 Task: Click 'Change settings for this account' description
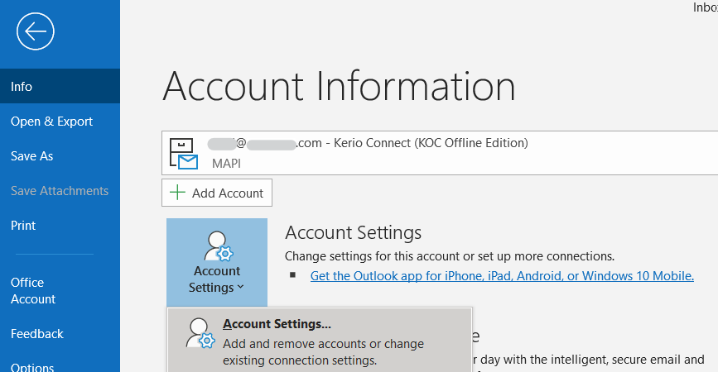pyautogui.click(x=449, y=256)
